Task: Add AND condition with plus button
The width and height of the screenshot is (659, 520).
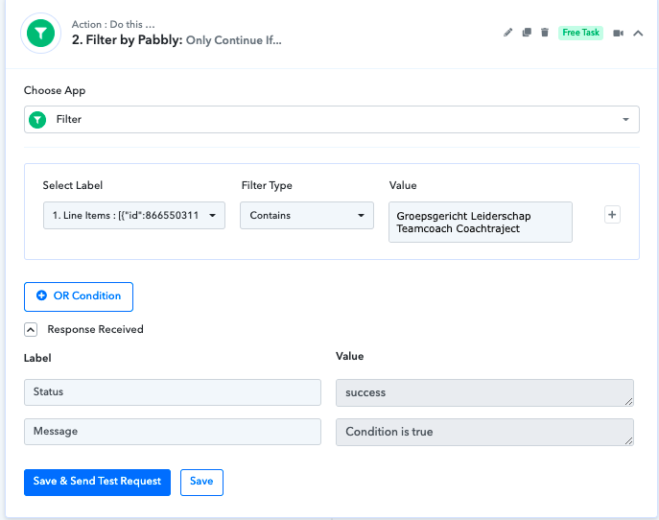Action: click(612, 215)
